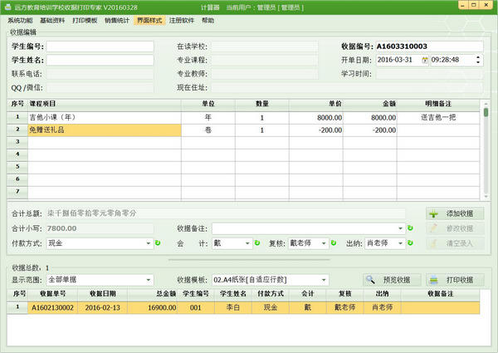Open the 显示范围 dropdown showing 全部单据
498x353 pixels.
(x=148, y=280)
